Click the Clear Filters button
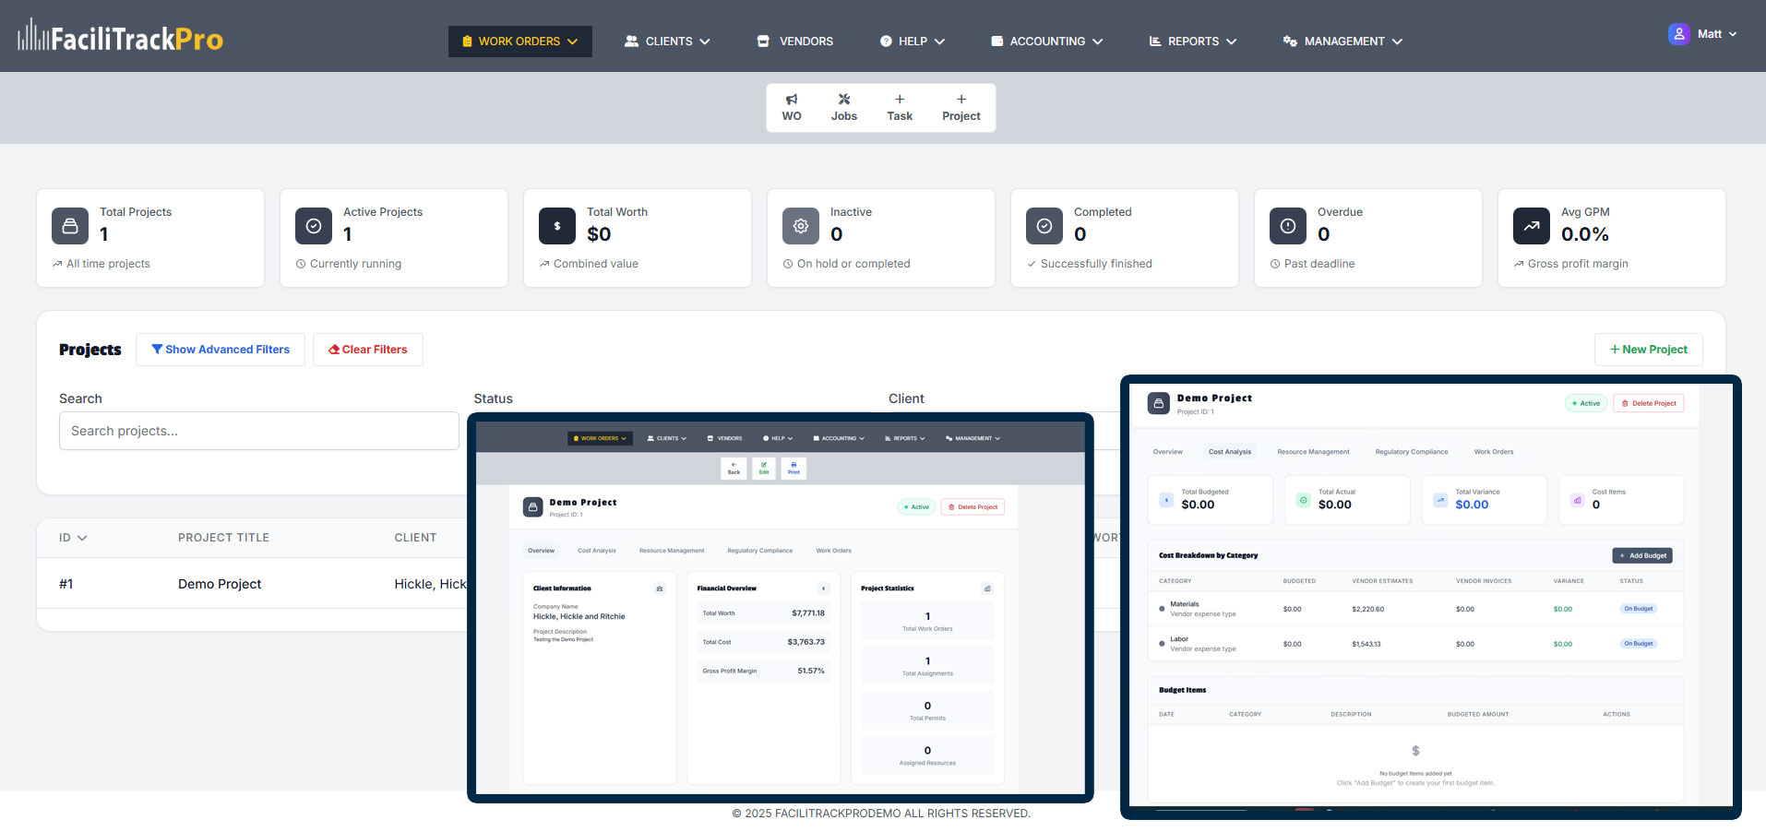Image resolution: width=1766 pixels, height=832 pixels. [368, 350]
